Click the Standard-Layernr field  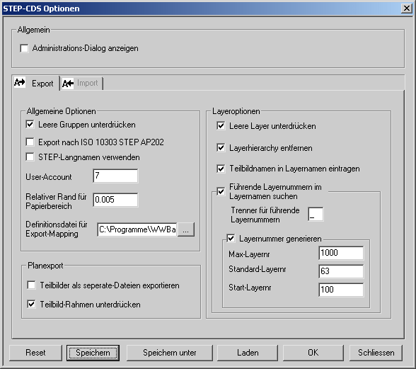pos(341,271)
